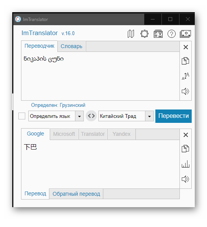Maximize the ImTranslator window
207x227 pixels.
pos(170,19)
